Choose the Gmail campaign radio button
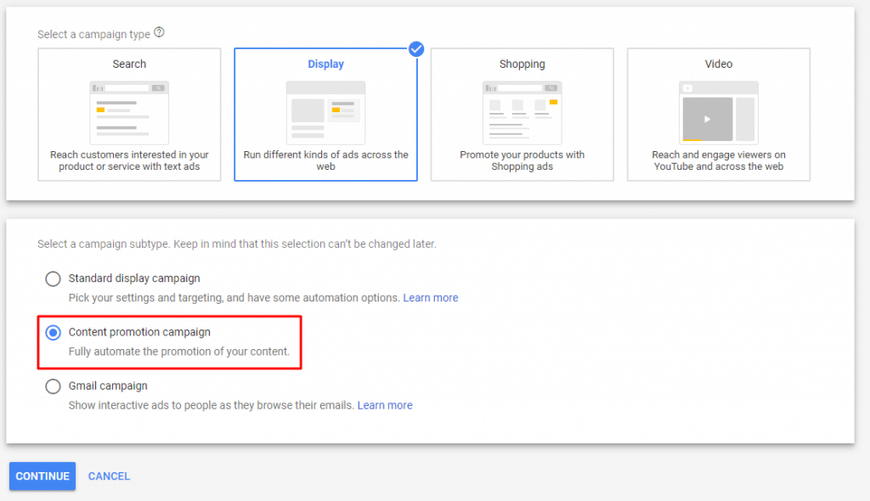Screen dimensions: 870x501 pyautogui.click(x=53, y=386)
